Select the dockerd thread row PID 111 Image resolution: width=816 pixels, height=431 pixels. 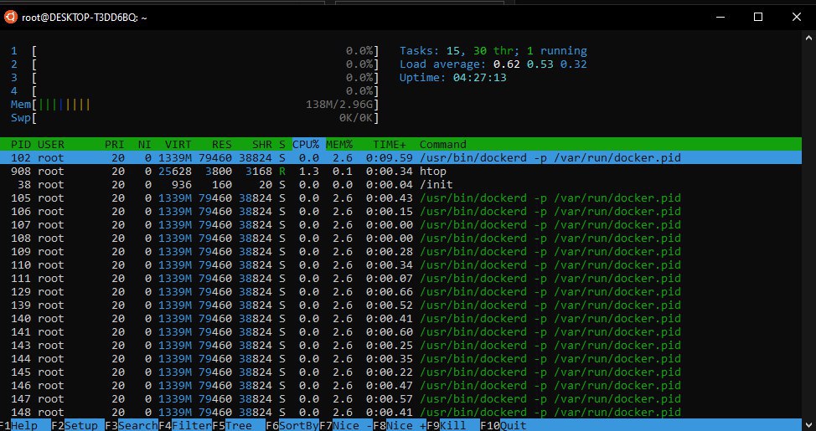click(400, 279)
